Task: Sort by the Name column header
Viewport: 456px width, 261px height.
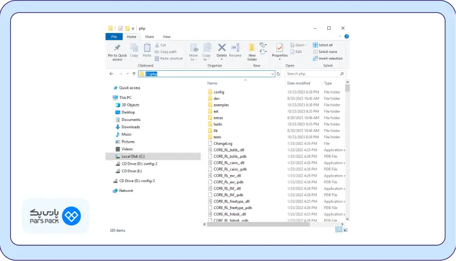Action: click(x=212, y=83)
